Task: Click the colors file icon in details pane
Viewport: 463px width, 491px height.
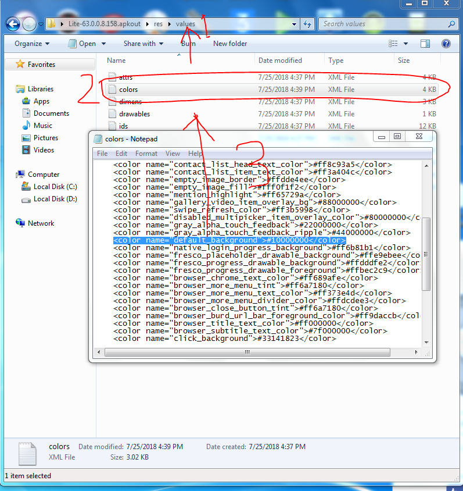Action: click(27, 454)
